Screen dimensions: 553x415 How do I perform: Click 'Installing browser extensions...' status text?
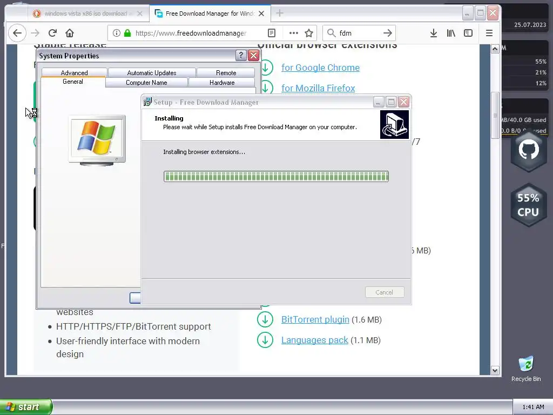pos(204,152)
